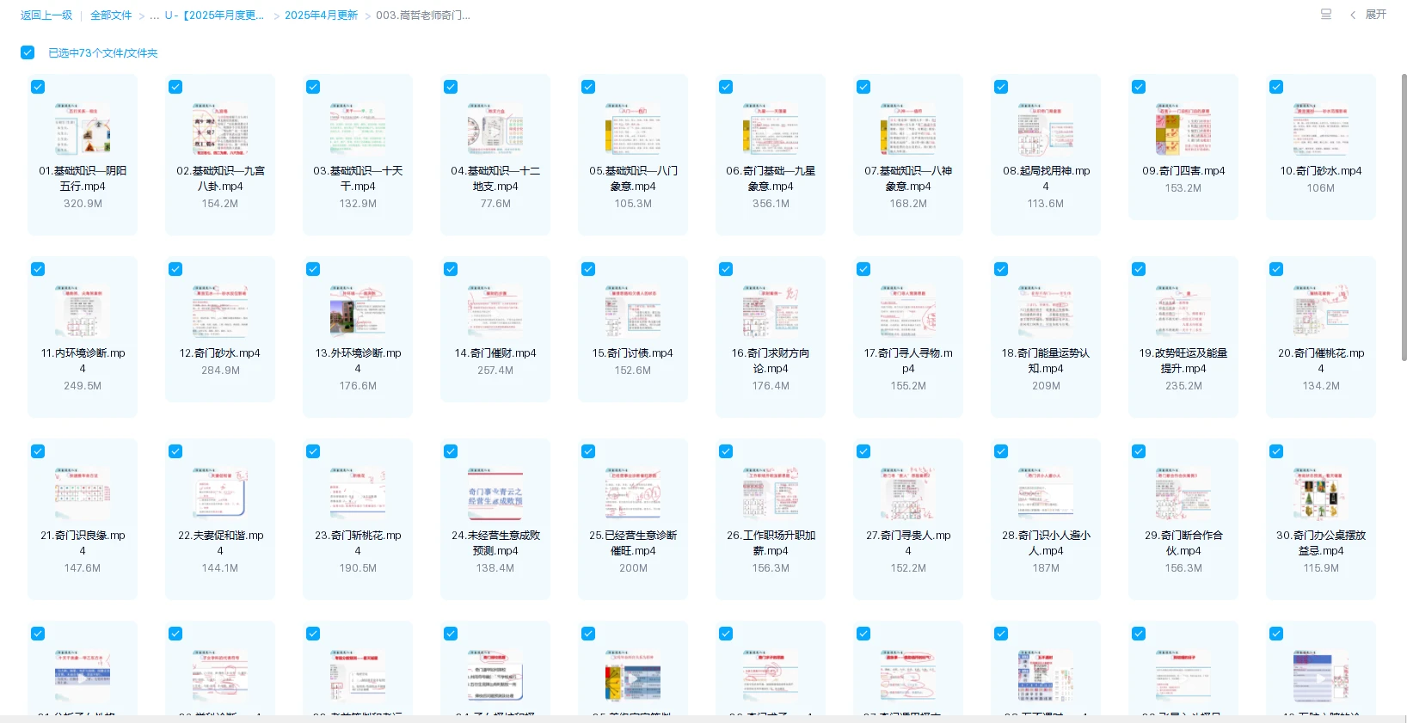Screen dimensions: 1407x723
Task: Select file name 18.奇门能量运势认知.mp4
Action: 1046,361
